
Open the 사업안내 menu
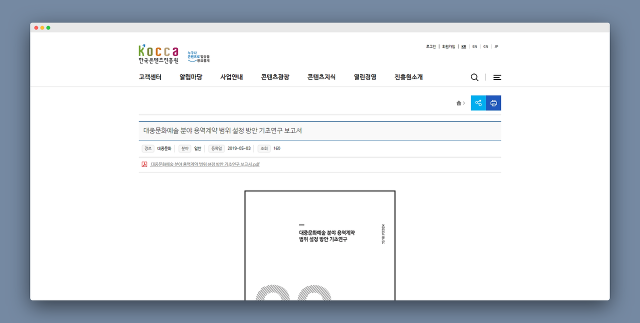tap(231, 77)
